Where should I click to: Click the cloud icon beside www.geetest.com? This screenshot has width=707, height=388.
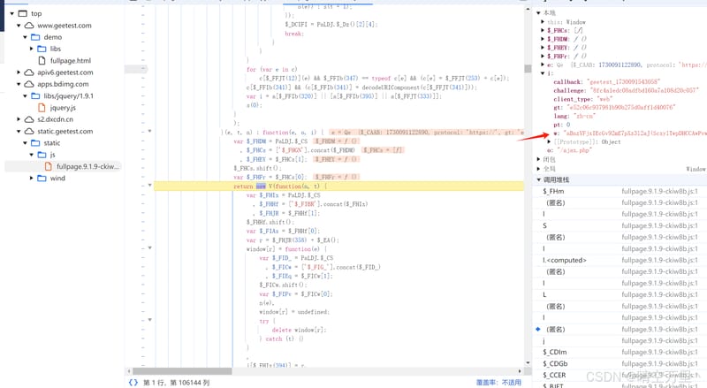click(x=29, y=26)
